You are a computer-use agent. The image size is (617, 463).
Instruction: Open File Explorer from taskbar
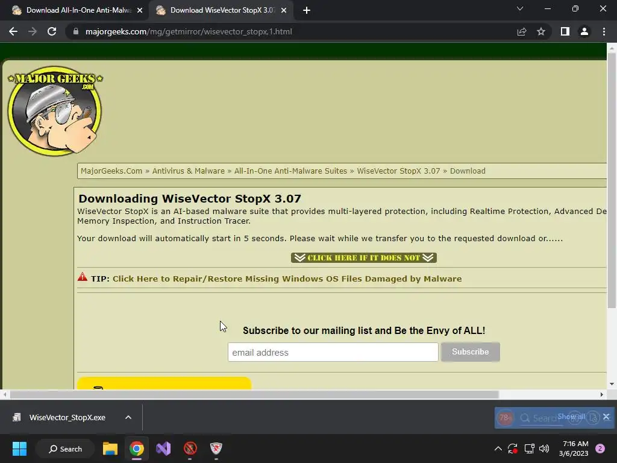(x=110, y=449)
